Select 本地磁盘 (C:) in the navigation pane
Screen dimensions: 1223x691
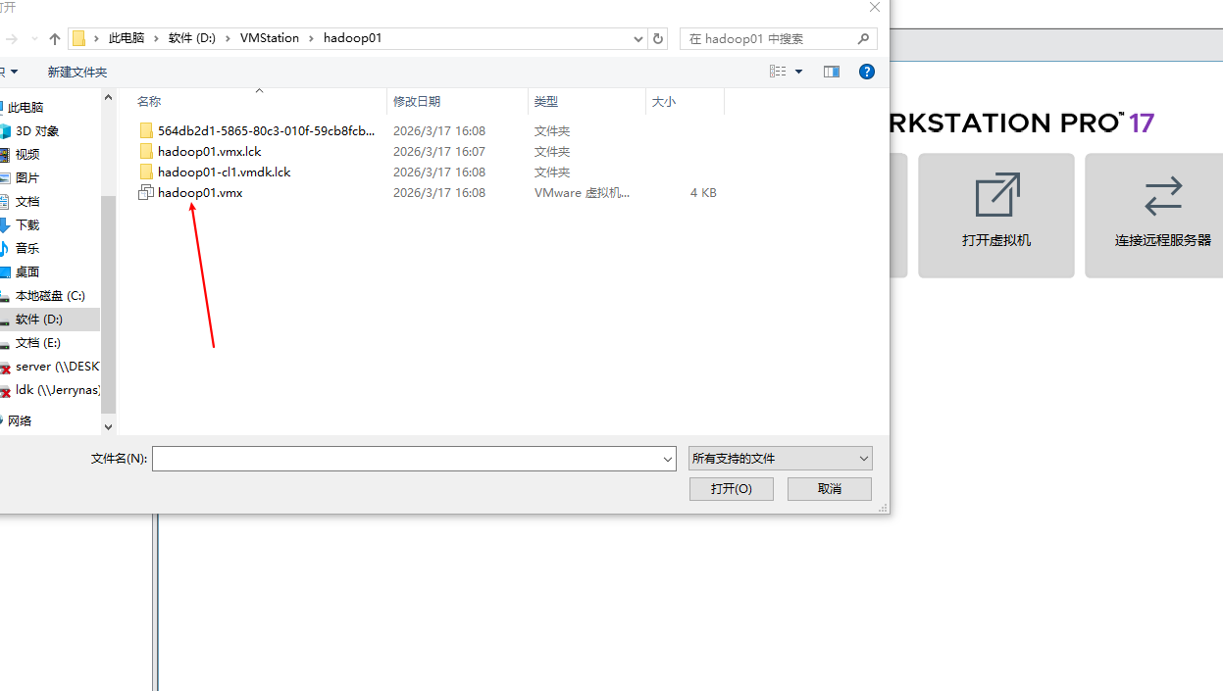point(50,296)
